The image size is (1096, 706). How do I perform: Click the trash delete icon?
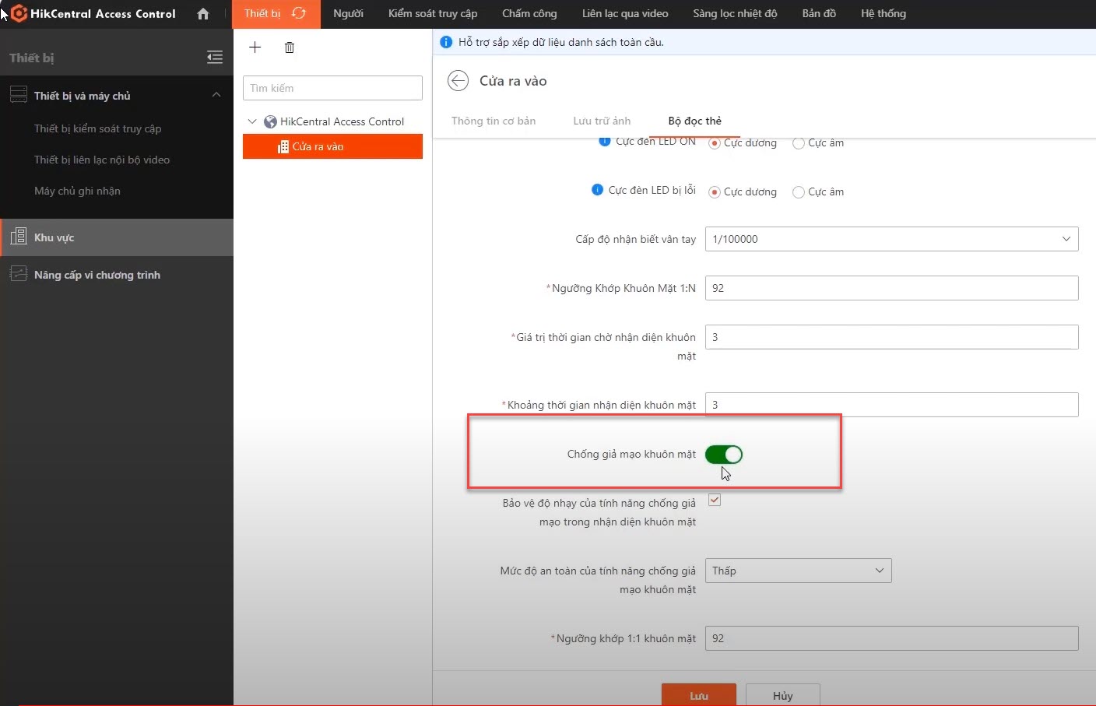(290, 47)
